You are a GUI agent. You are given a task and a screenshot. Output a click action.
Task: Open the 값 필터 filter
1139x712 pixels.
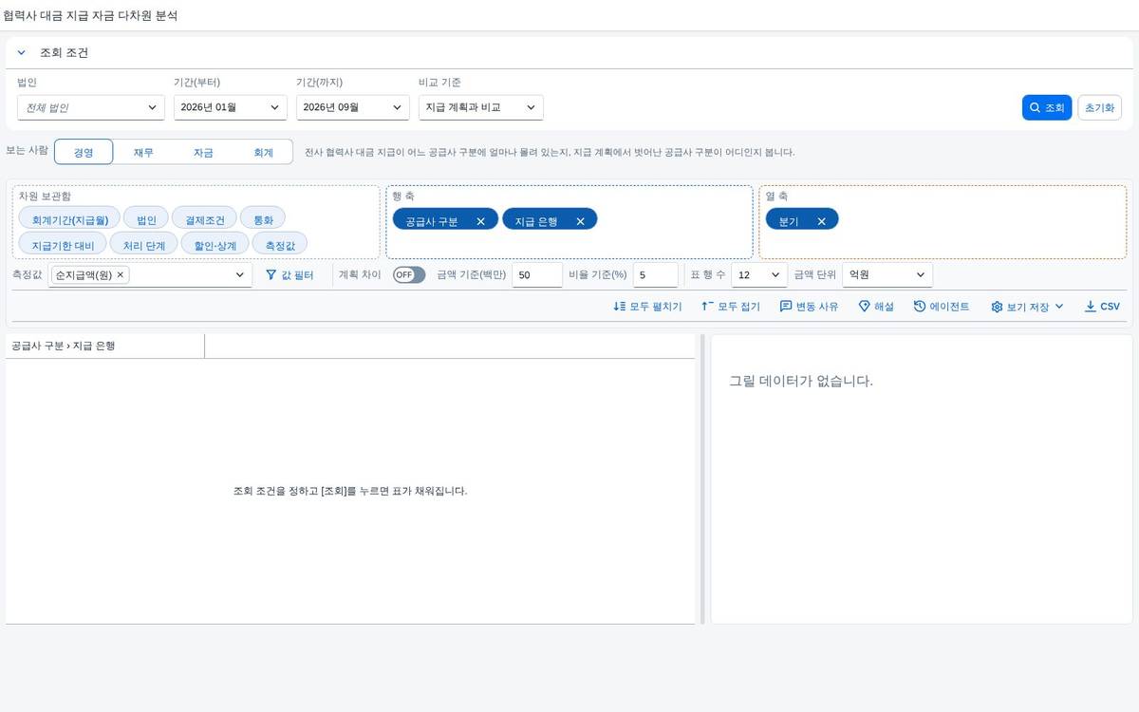coord(289,275)
